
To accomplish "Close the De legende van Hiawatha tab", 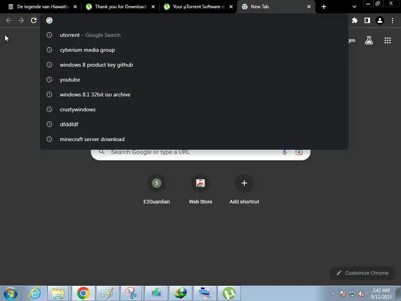I will (75, 7).
